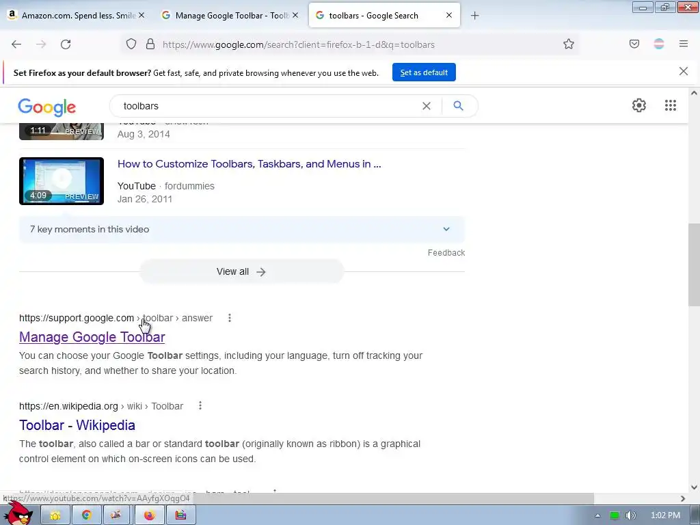The width and height of the screenshot is (700, 525).
Task: Click the fordummies channel name
Action: (189, 186)
